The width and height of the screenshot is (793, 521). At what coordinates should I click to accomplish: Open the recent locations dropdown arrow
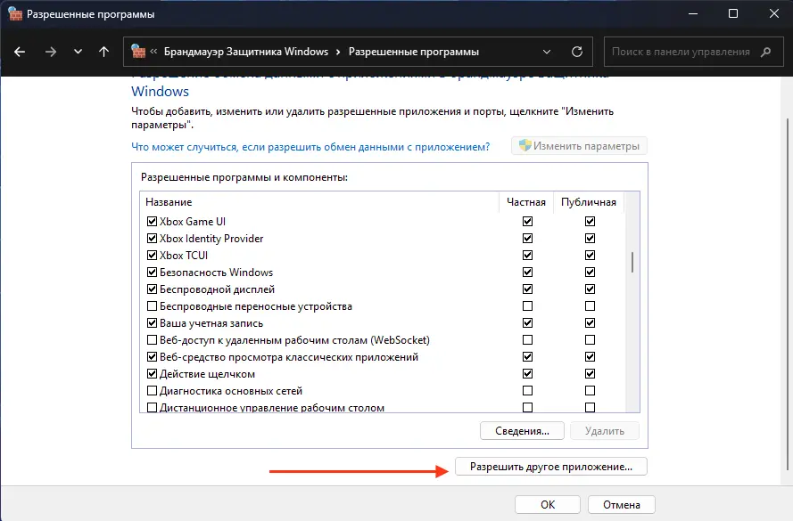[x=78, y=52]
